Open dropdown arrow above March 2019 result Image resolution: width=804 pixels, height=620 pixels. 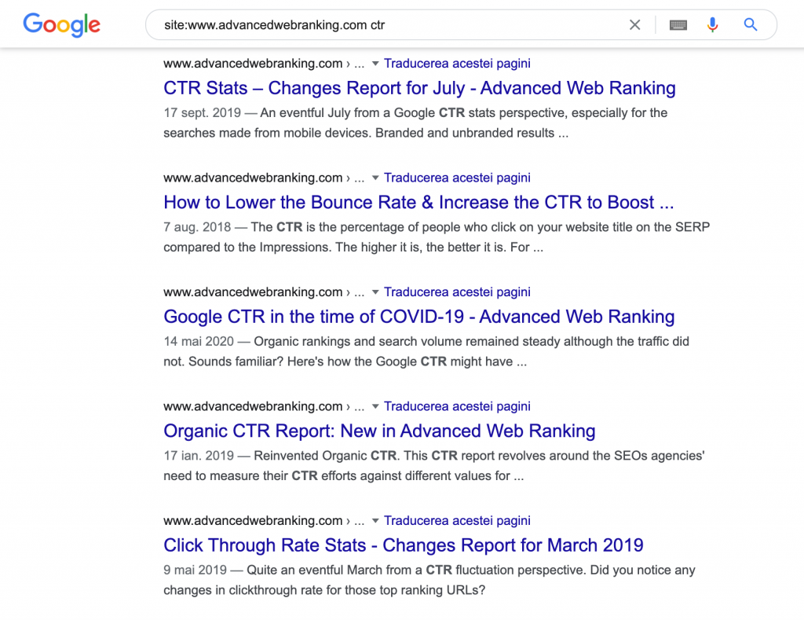pos(375,521)
